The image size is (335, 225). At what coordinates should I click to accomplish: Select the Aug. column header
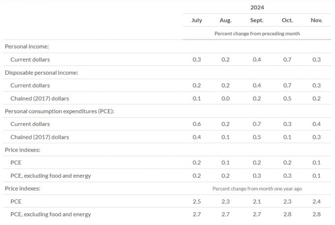(226, 20)
